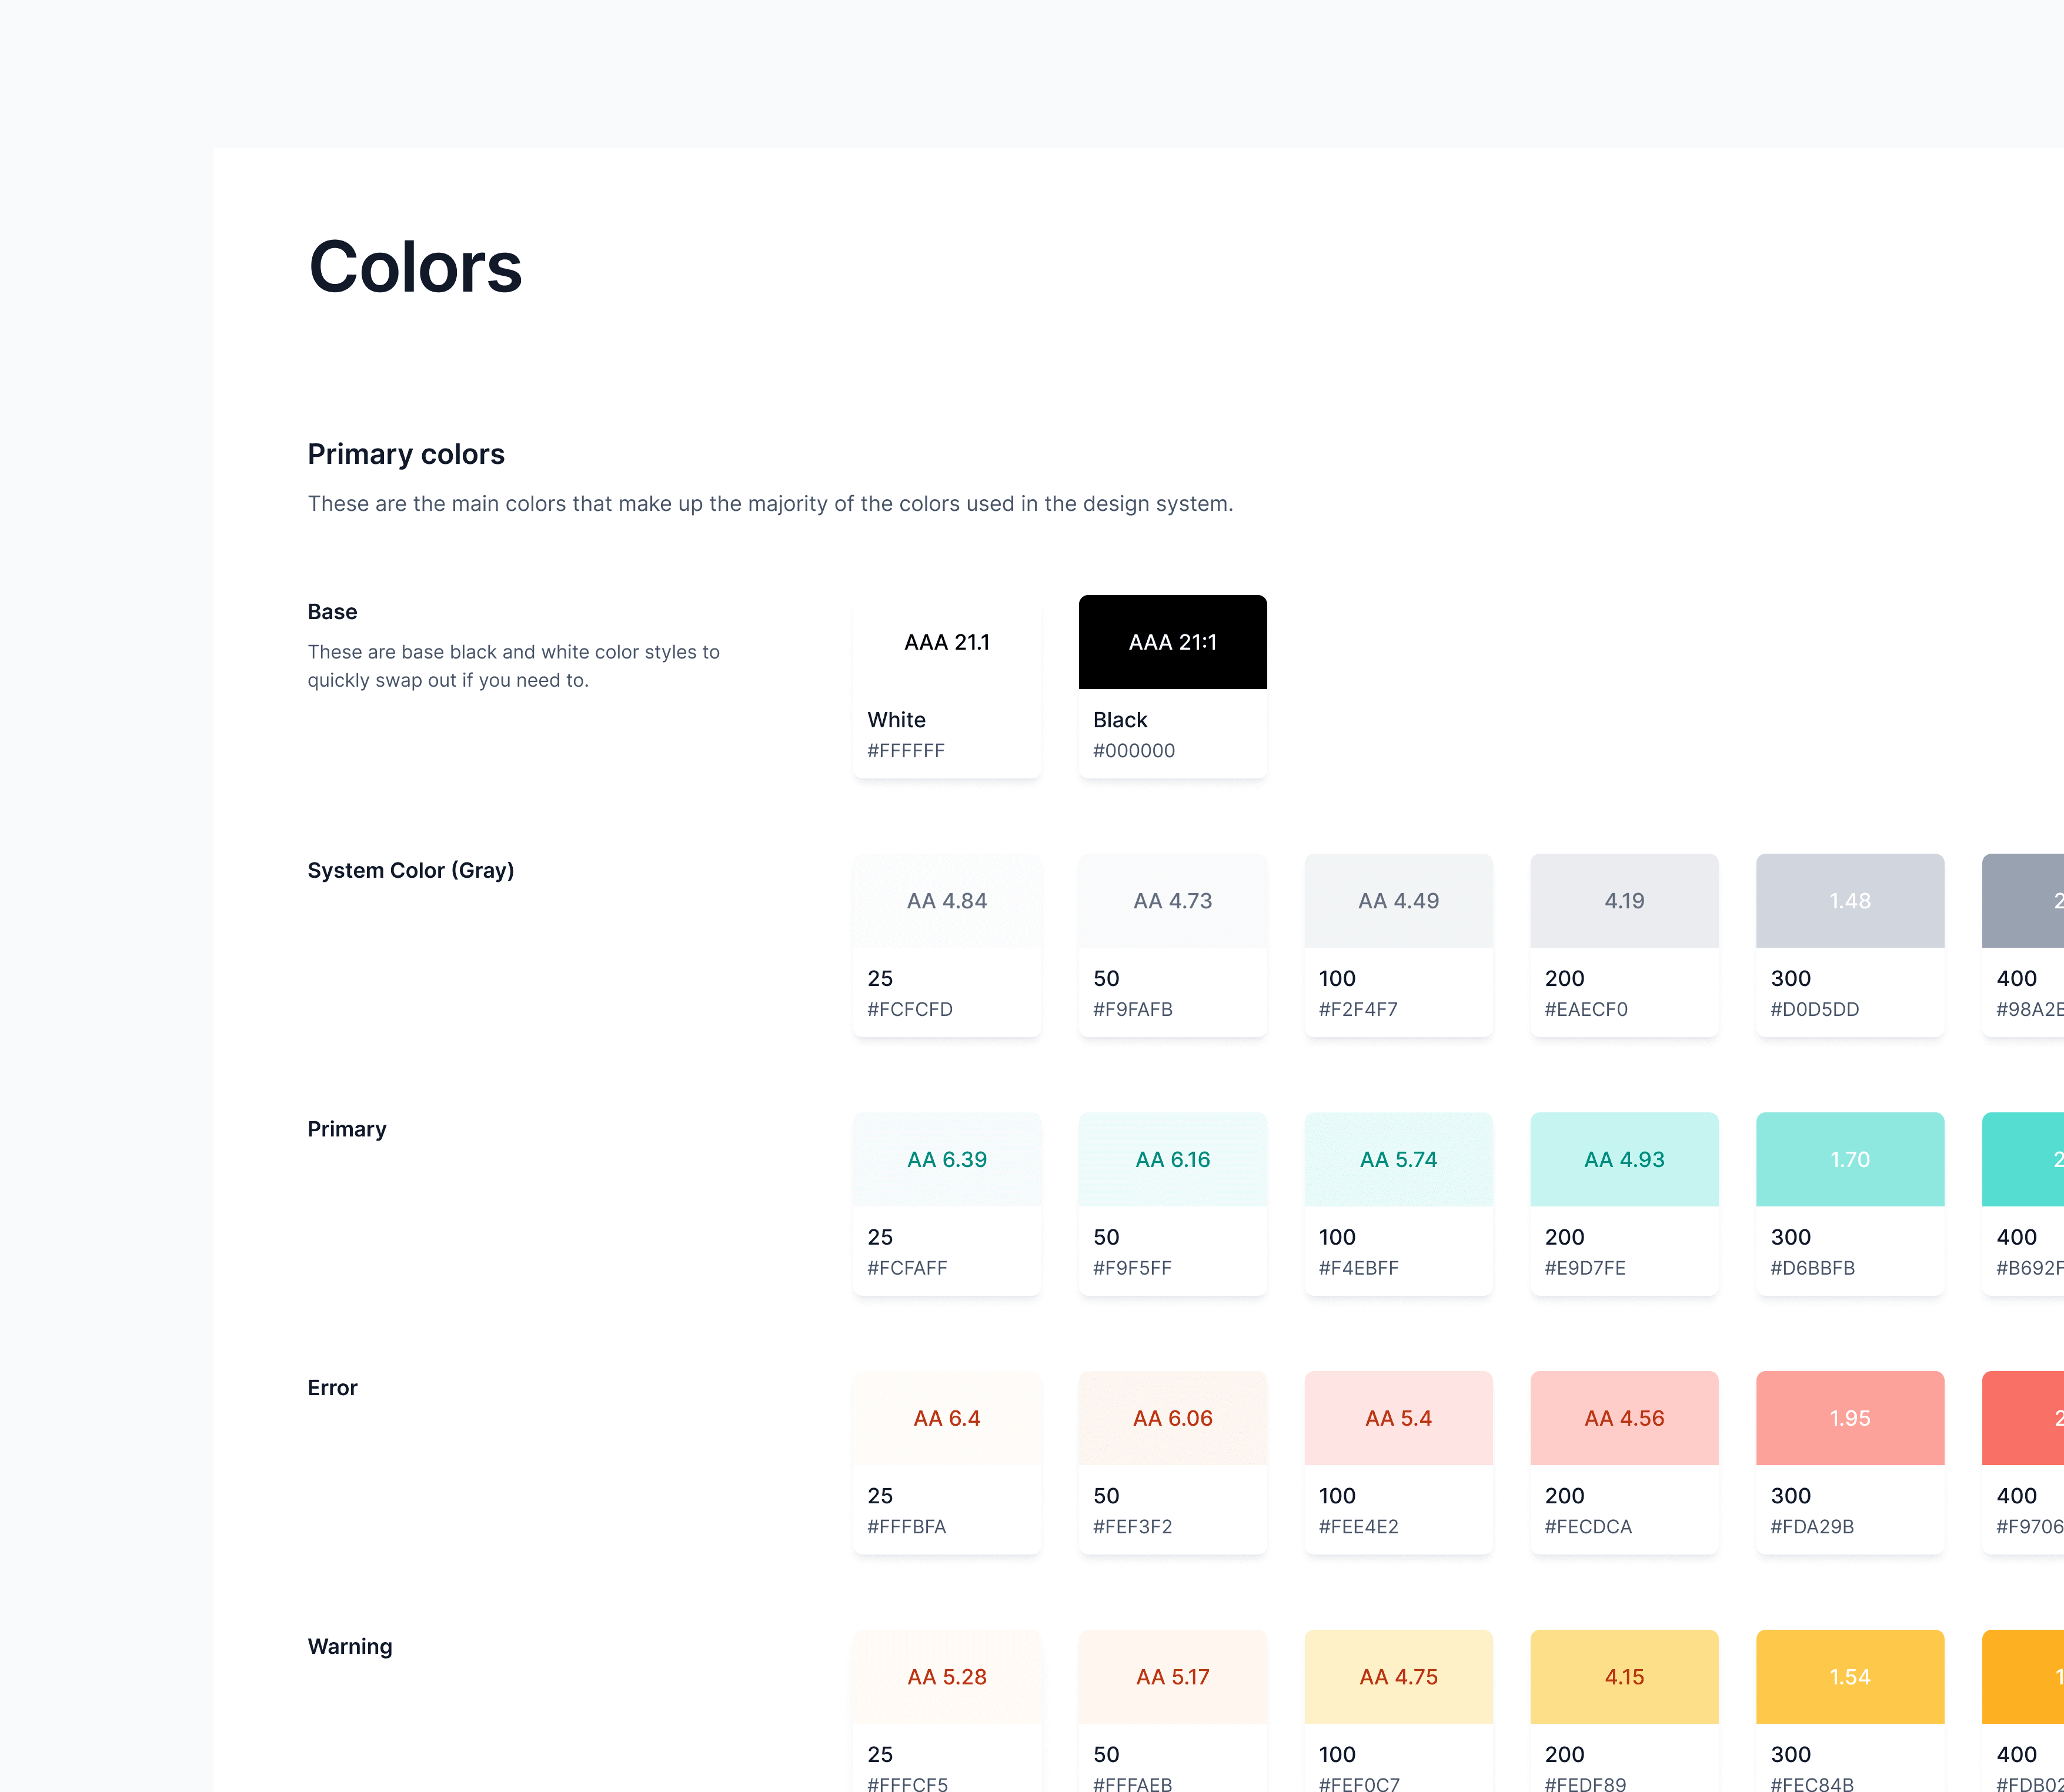Viewport: 2064px width, 1792px height.
Task: Click Gray 100 swatch AA 4.49
Action: (1398, 901)
